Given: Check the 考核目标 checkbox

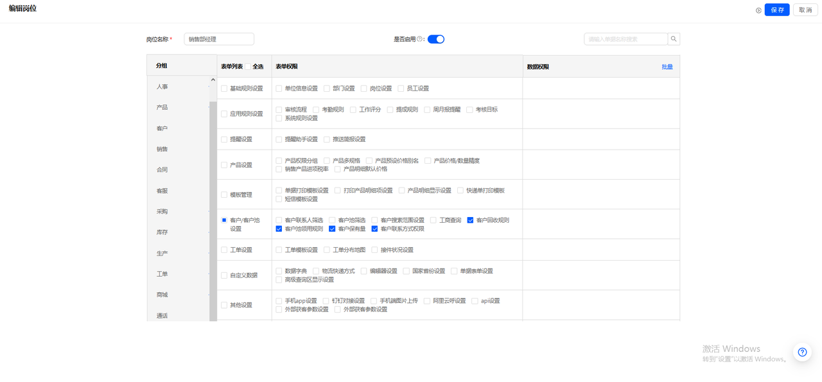Looking at the screenshot, I should pos(469,110).
